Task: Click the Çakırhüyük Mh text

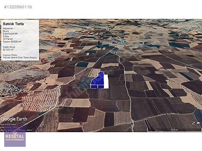Action: click(x=10, y=34)
